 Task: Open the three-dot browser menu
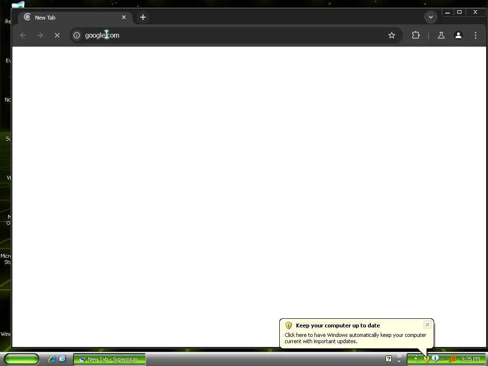(x=475, y=35)
